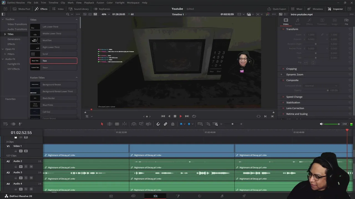Lock the Video 1 track
355x199 pixels.
16,151
